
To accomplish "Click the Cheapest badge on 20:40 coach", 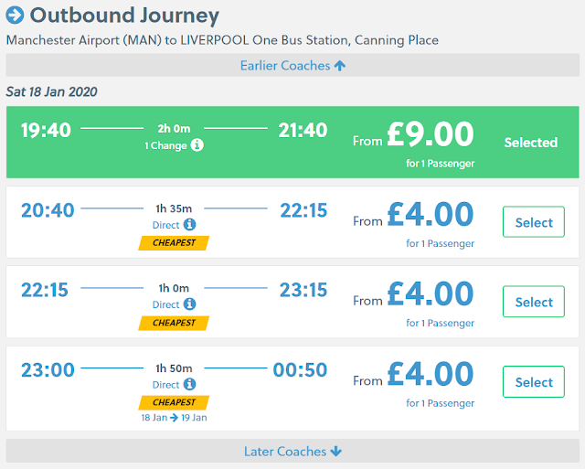I will [174, 242].
